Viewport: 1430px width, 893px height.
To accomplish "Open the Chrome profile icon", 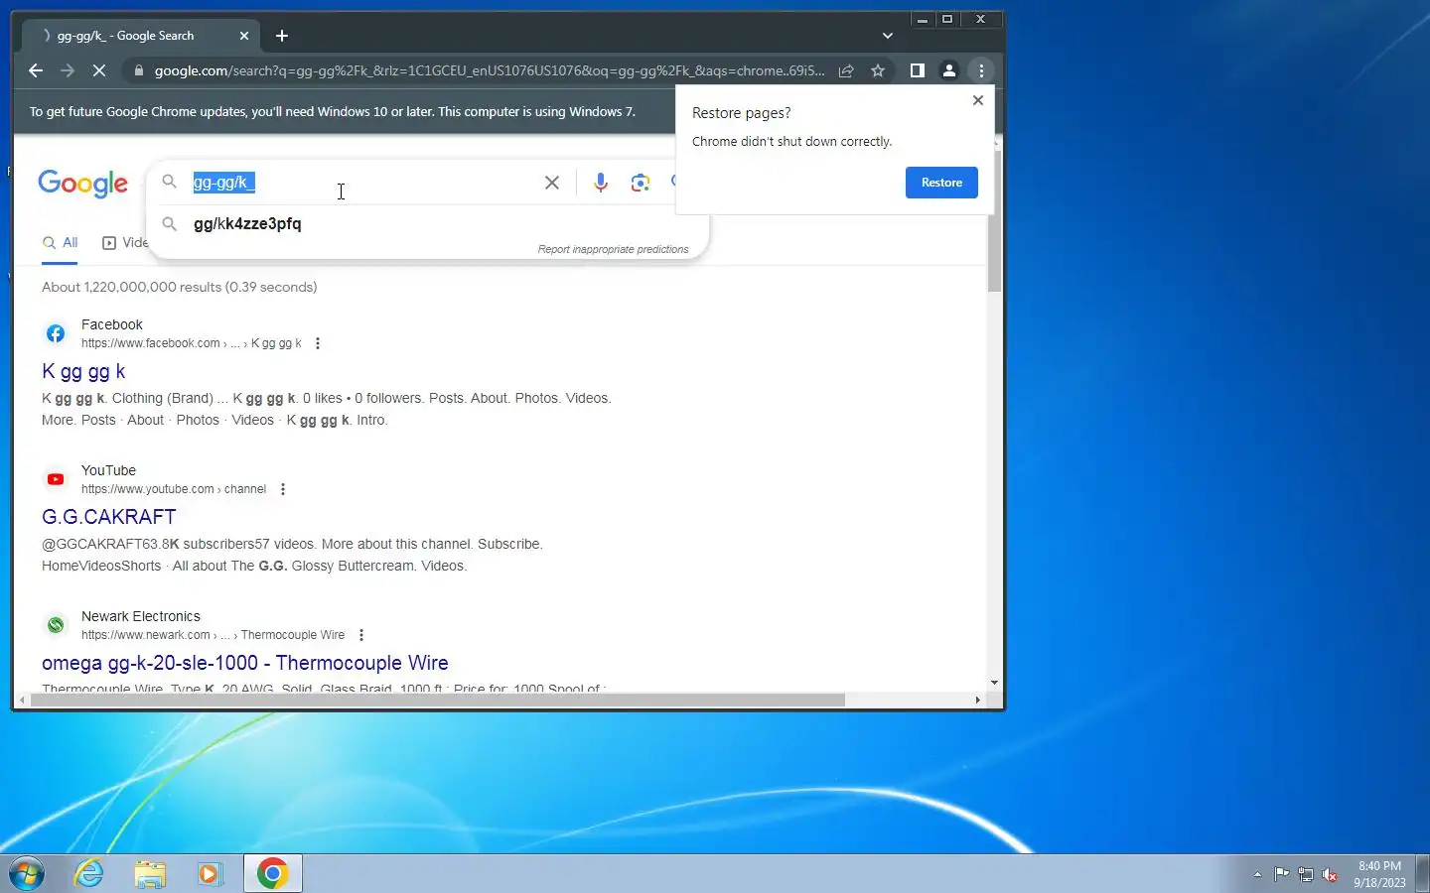I will (949, 70).
